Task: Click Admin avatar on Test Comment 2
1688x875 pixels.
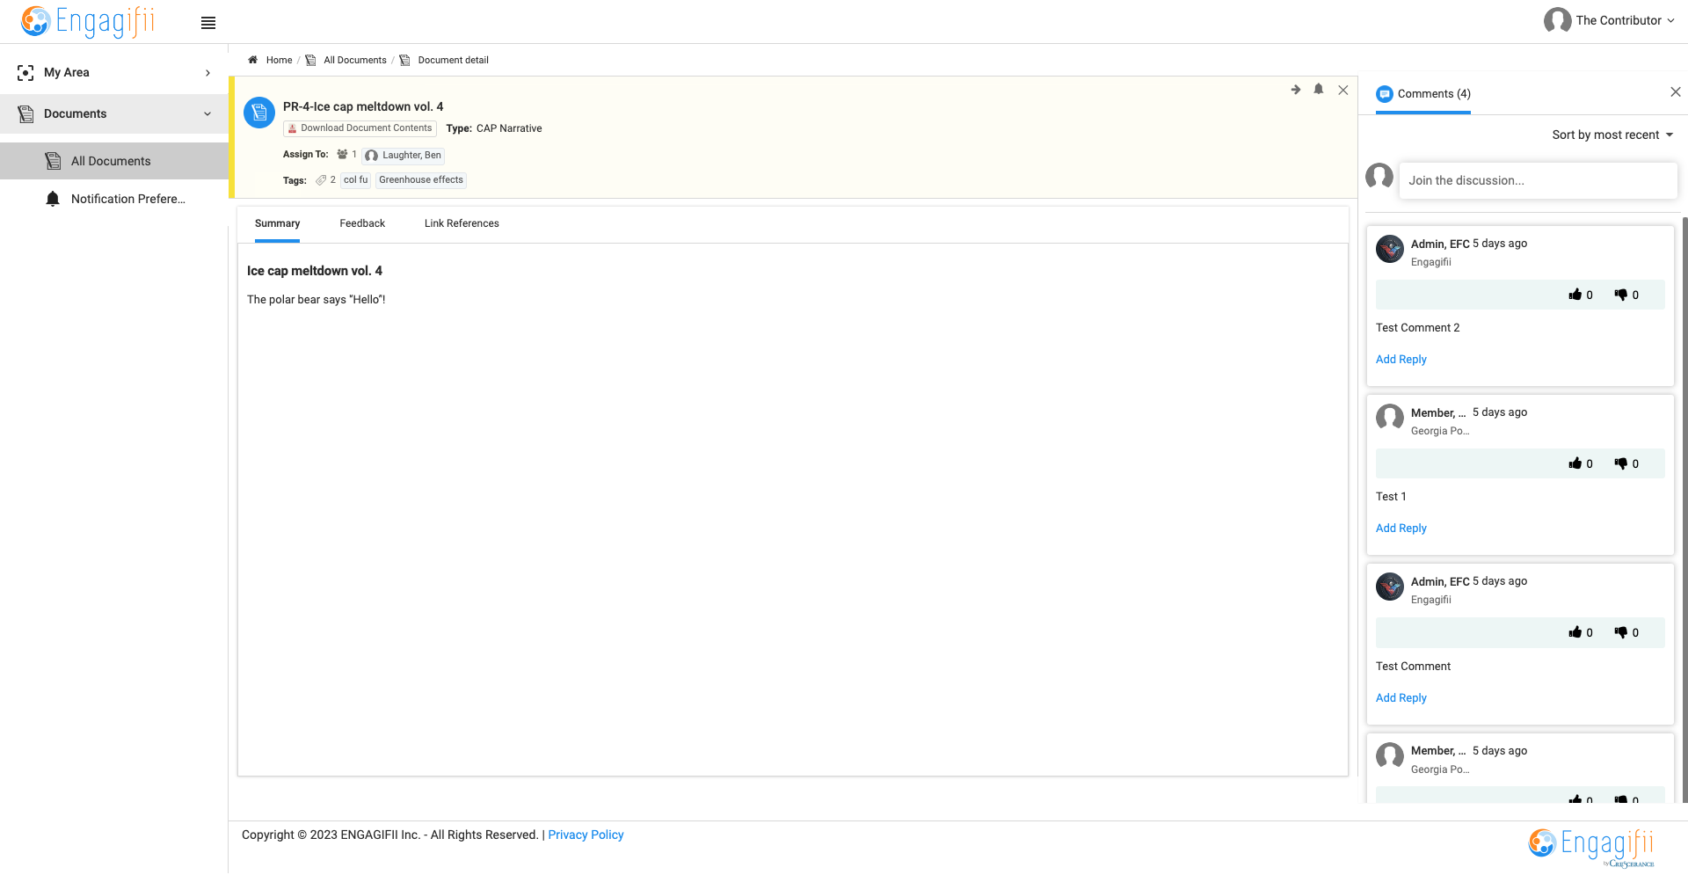Action: pos(1390,249)
